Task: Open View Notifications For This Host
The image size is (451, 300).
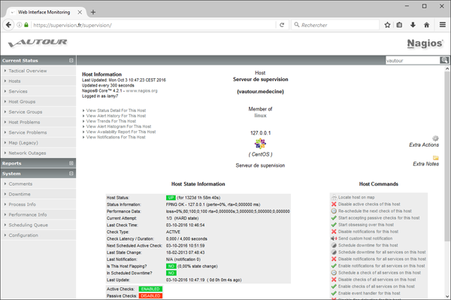Action: 116,137
